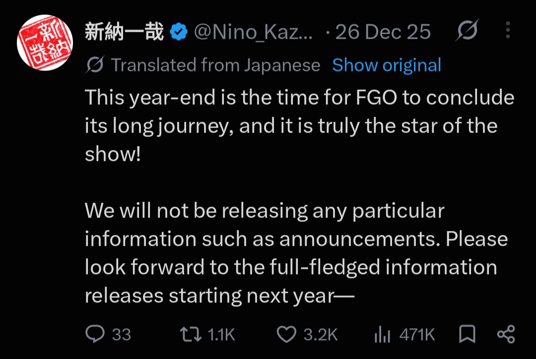Open the red seal profile avatar

pyautogui.click(x=45, y=42)
